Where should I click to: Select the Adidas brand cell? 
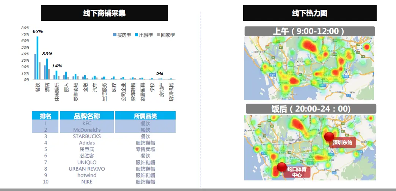pos(87,143)
